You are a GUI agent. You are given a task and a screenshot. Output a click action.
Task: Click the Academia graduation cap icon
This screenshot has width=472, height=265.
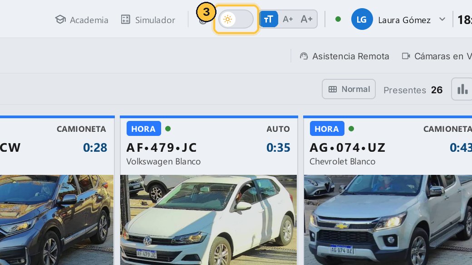[x=60, y=19]
